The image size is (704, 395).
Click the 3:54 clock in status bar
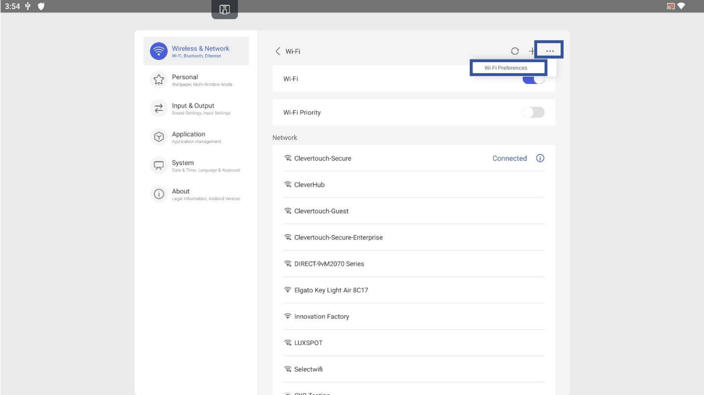(12, 6)
